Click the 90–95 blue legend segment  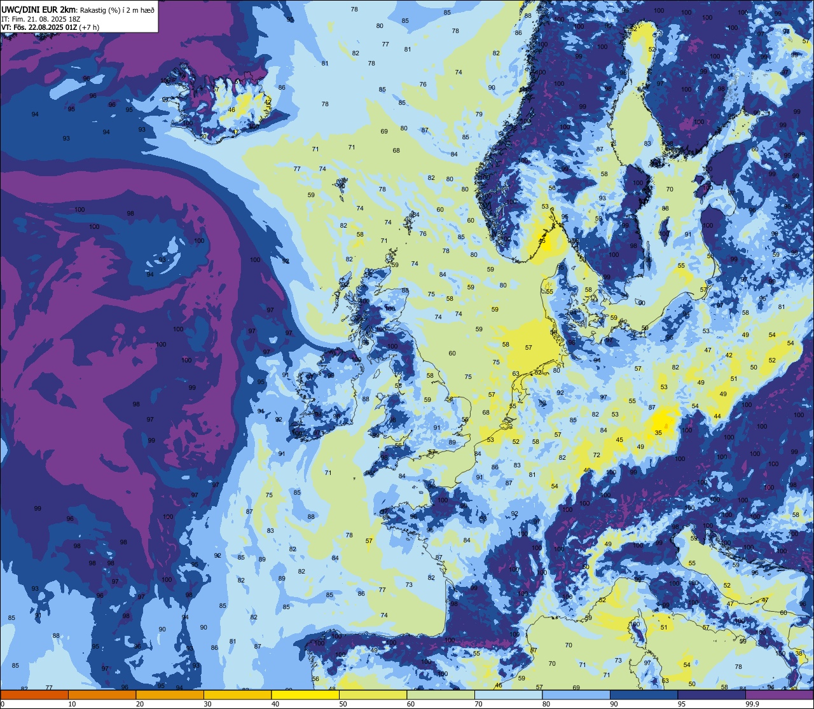(644, 694)
